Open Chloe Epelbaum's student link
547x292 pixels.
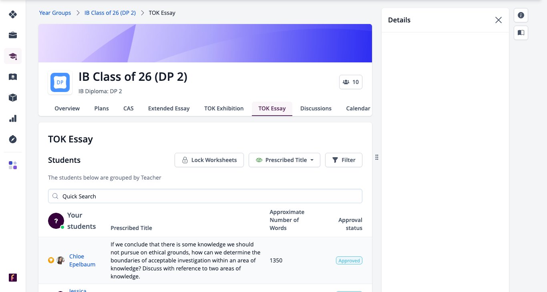[x=82, y=260]
